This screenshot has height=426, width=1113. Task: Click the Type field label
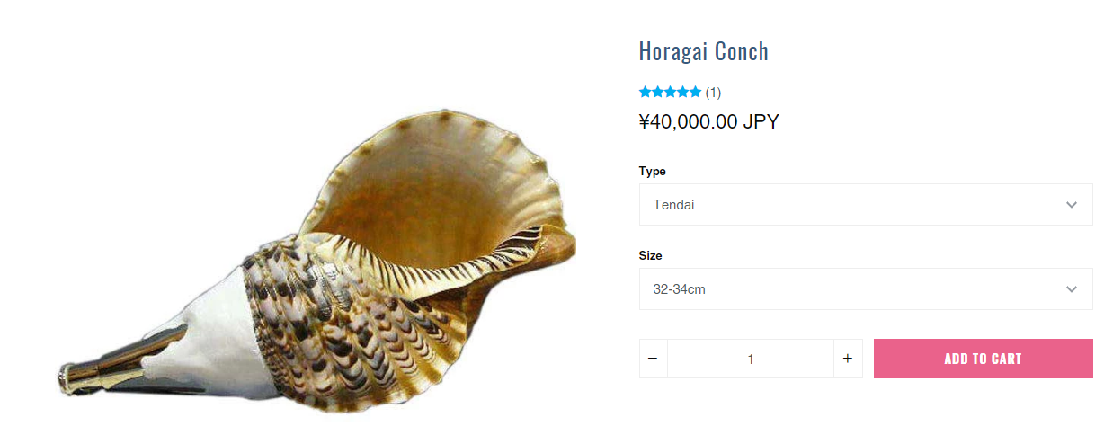(653, 171)
